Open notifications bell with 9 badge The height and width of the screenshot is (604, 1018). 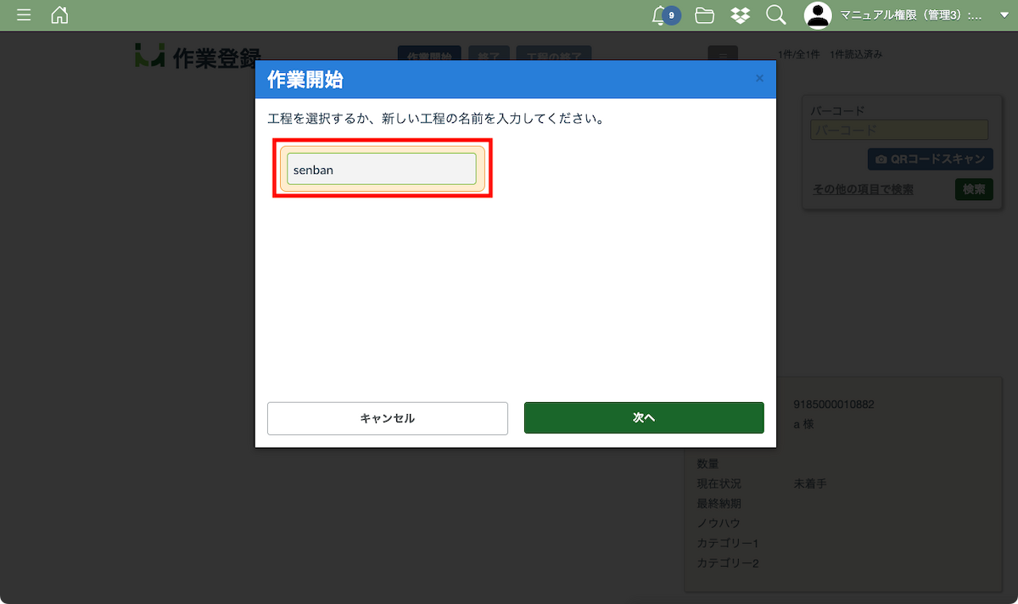[661, 15]
